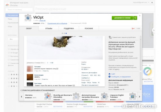Click the MusicSig для Вконтакте extension icon

tap(76, 97)
